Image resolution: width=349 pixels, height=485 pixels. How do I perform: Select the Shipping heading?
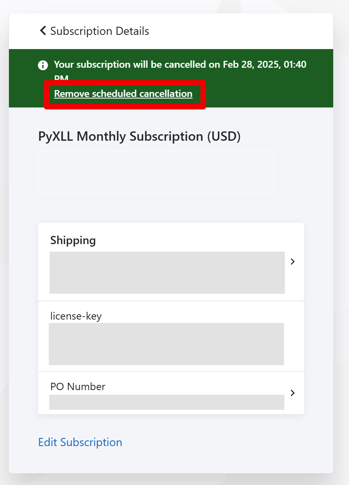(x=73, y=240)
